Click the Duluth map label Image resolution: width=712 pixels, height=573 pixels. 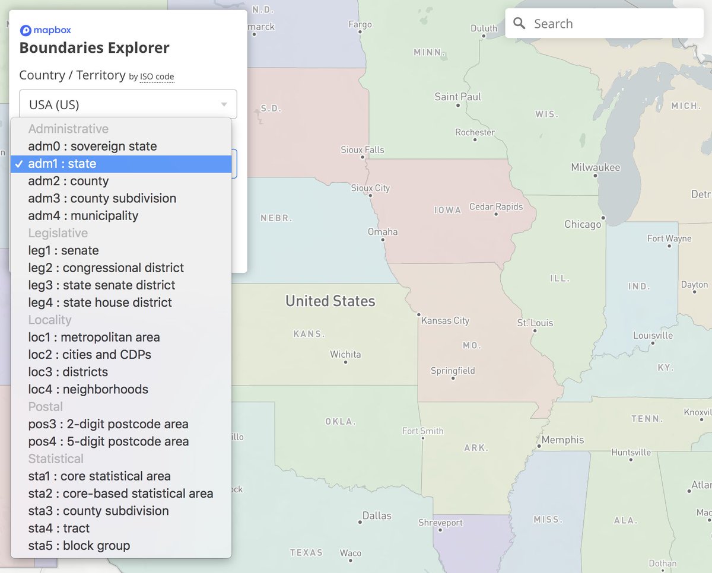point(484,28)
